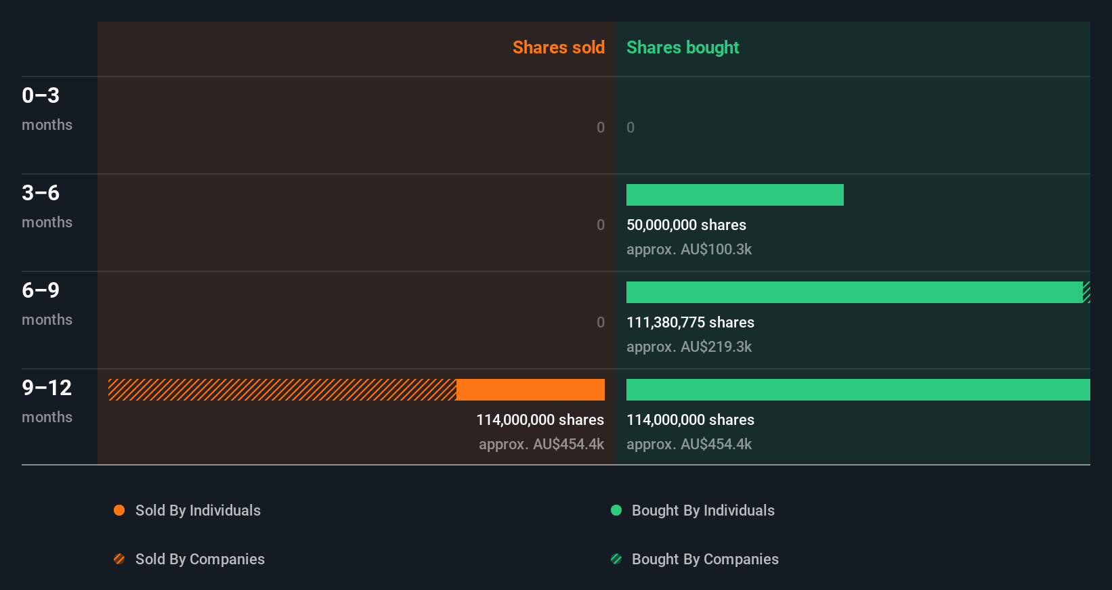The height and width of the screenshot is (590, 1112).
Task: Click the shares sold 0 in 6–9 months row
Action: tap(601, 322)
